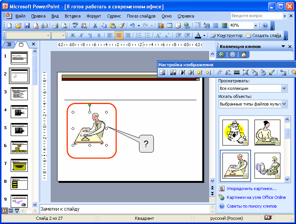Decrease picture brightness
The image size is (296, 224).
coord(208,72)
